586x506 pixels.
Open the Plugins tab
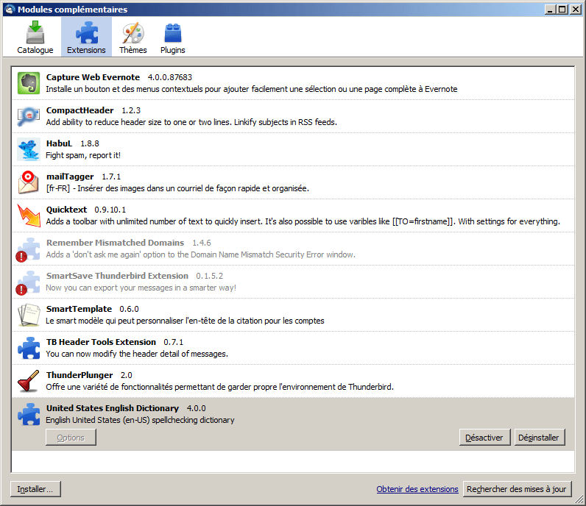tap(173, 37)
